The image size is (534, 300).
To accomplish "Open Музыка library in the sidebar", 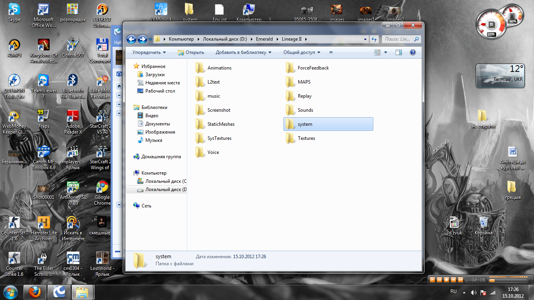I will [x=150, y=140].
